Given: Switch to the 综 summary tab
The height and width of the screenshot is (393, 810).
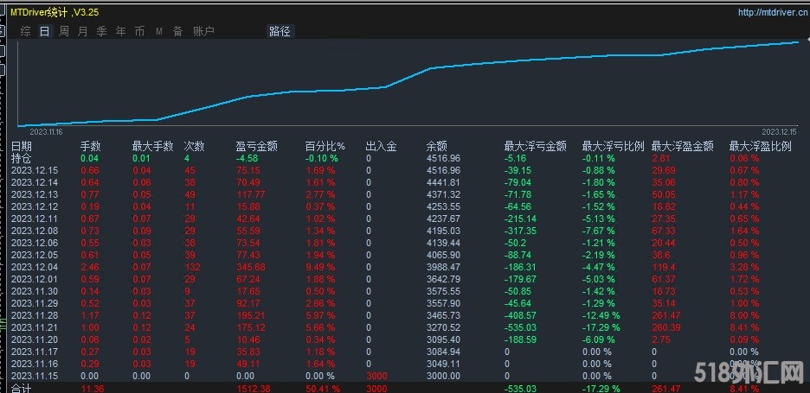Looking at the screenshot, I should pos(26,31).
